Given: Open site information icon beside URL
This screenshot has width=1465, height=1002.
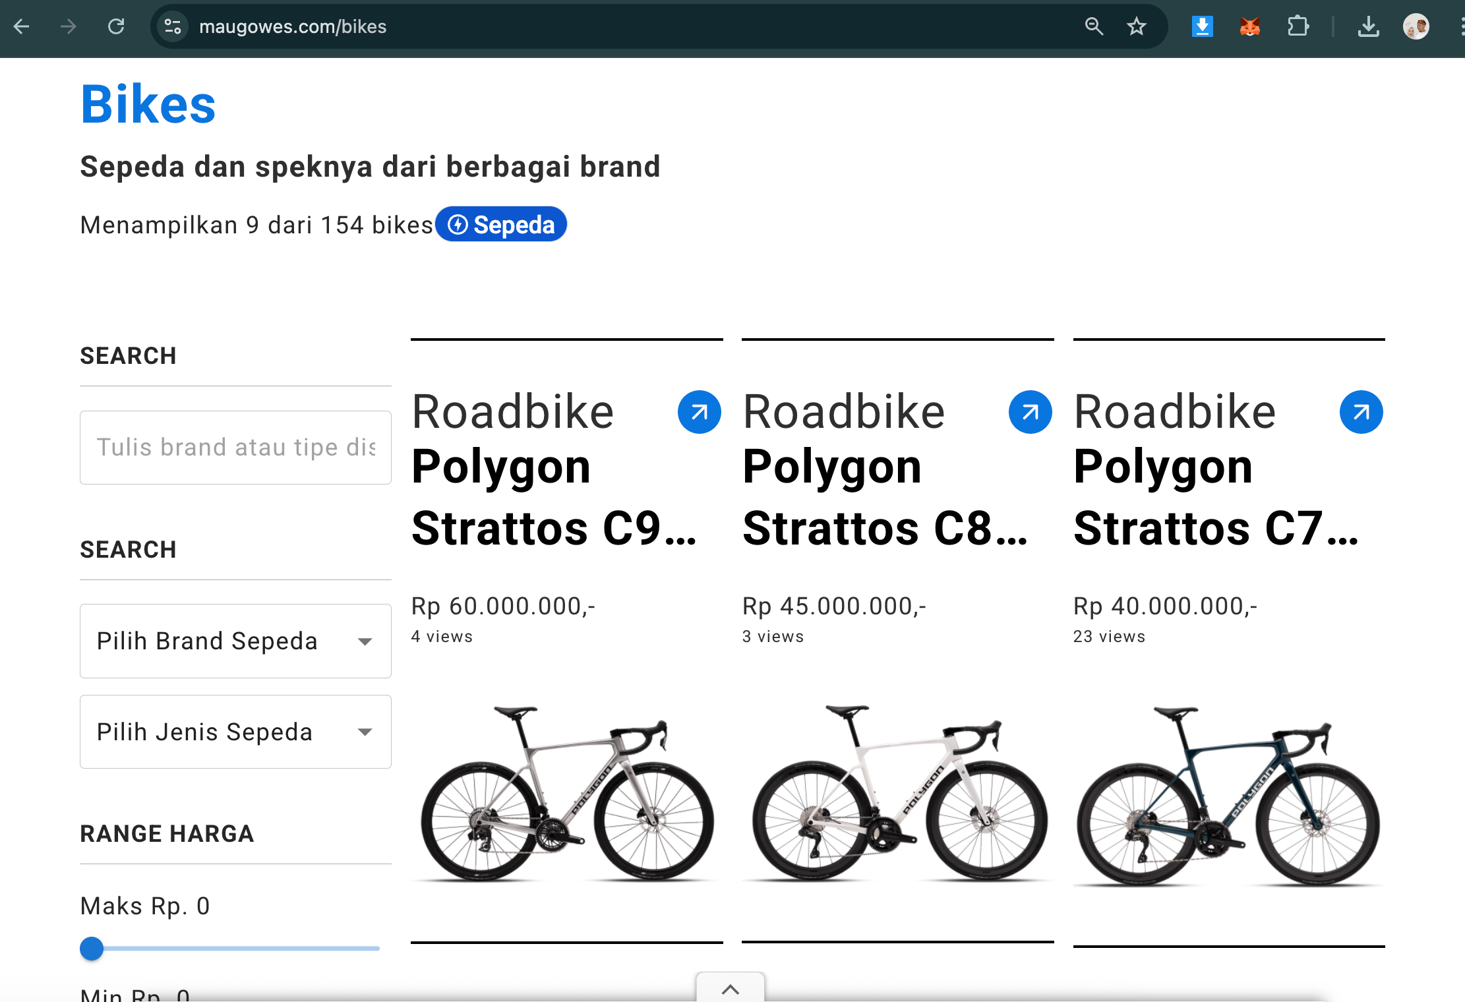Looking at the screenshot, I should tap(173, 26).
